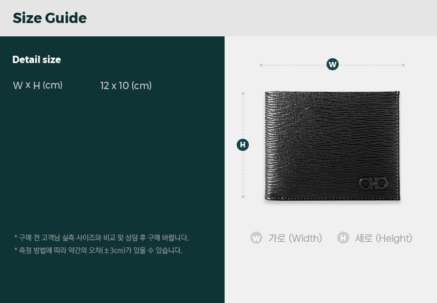This screenshot has width=437, height=303.
Task: Click the right endpoint dot of width line
Action: point(403,65)
